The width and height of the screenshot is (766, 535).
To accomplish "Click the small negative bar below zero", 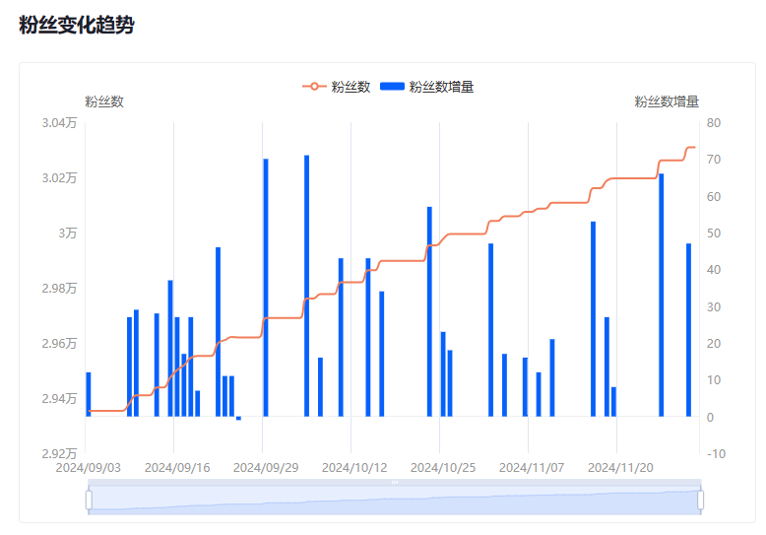I will pyautogui.click(x=238, y=419).
